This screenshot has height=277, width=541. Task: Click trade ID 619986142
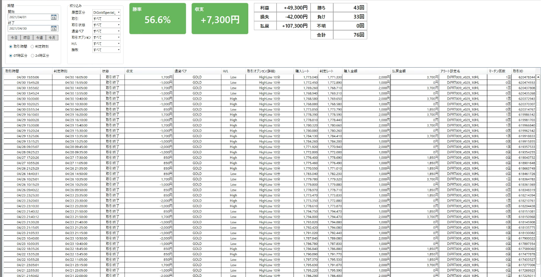tap(524, 115)
